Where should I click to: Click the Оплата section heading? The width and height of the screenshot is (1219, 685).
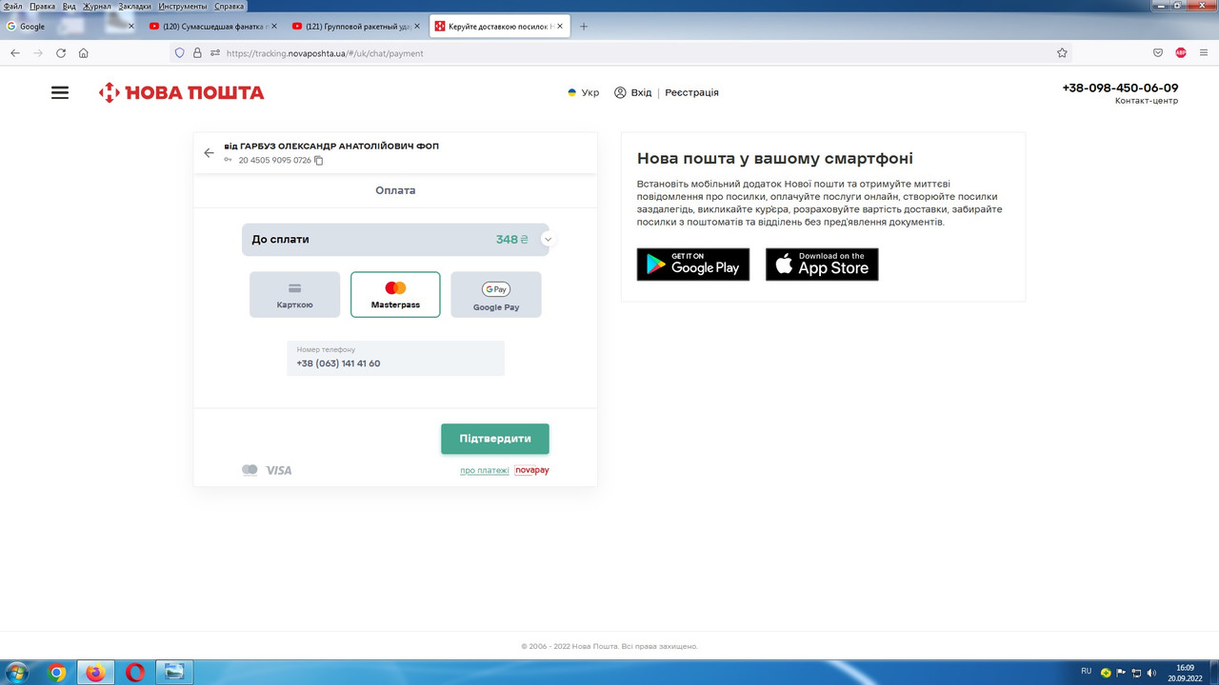point(395,190)
